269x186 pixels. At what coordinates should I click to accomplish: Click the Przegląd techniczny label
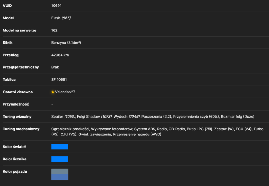pos(21,67)
